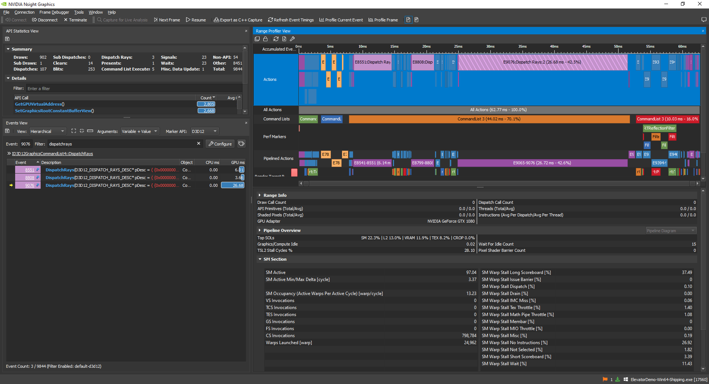Collapse the SM Section
Screen dimensions: 709x384
pyautogui.click(x=260, y=259)
